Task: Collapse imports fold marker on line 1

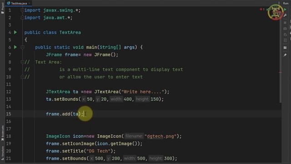Action: (22, 10)
